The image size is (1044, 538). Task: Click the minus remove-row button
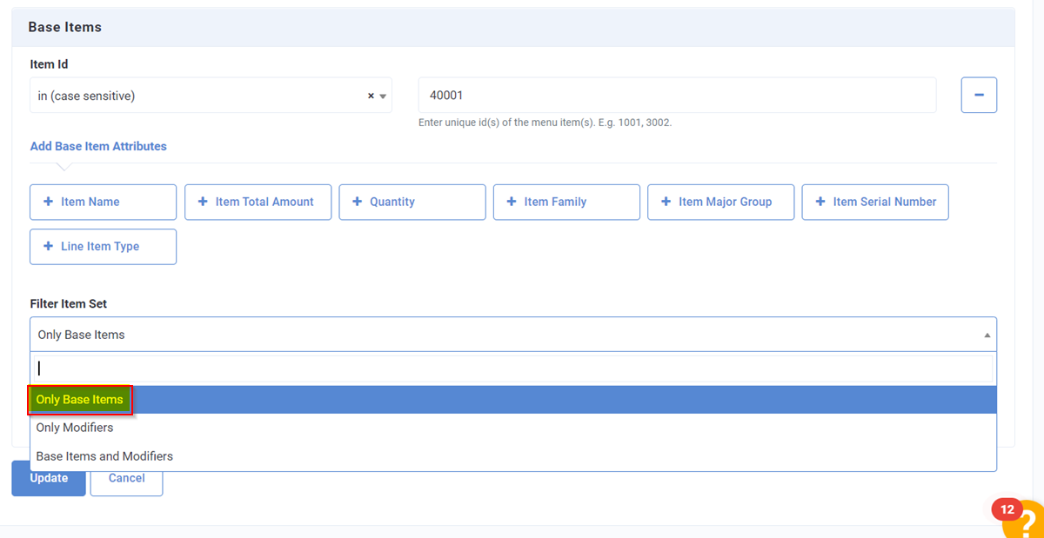click(979, 96)
